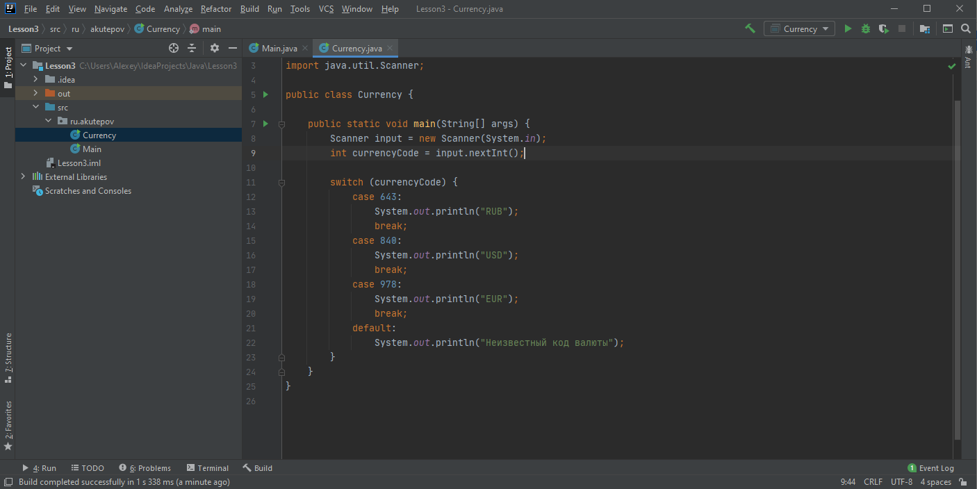This screenshot has width=977, height=489.
Task: Run the Currency configuration
Action: pos(847,28)
